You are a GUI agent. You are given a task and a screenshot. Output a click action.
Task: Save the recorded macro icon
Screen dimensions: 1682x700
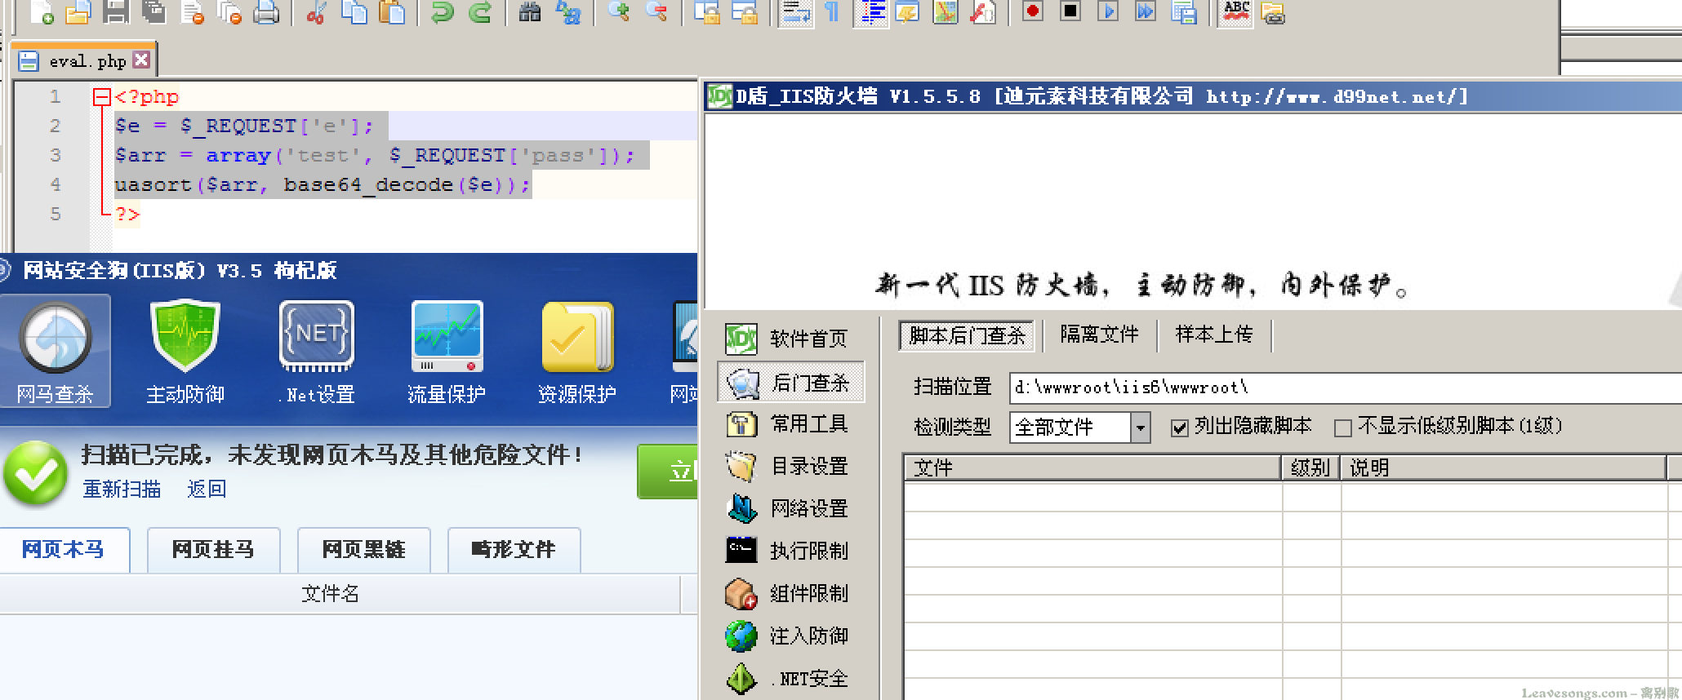1183,11
